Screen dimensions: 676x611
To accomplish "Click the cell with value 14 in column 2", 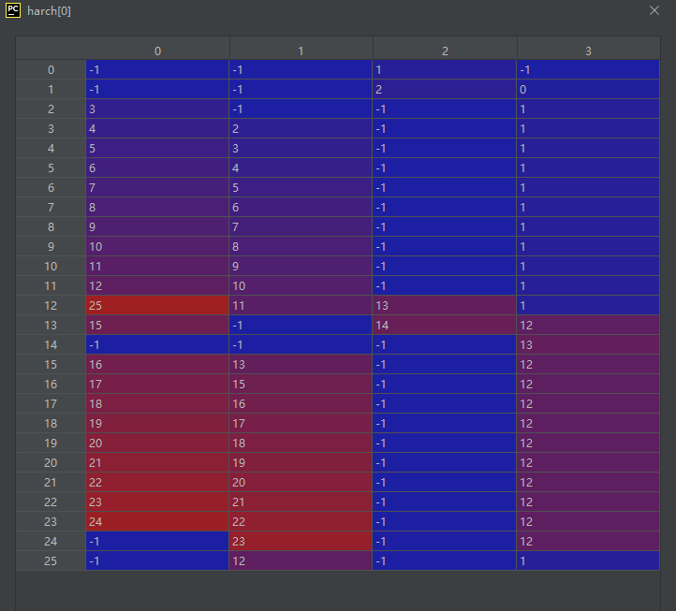I will pos(445,325).
